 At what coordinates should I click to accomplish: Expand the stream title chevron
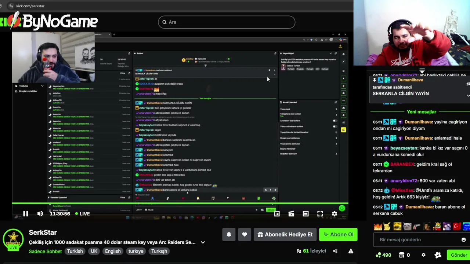203,242
